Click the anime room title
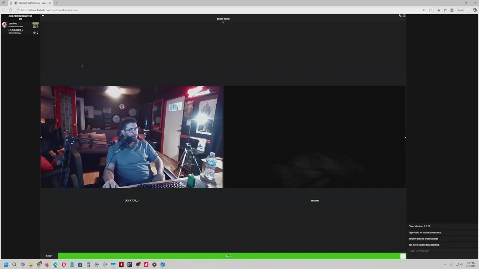The height and width of the screenshot is (269, 479). (x=223, y=19)
